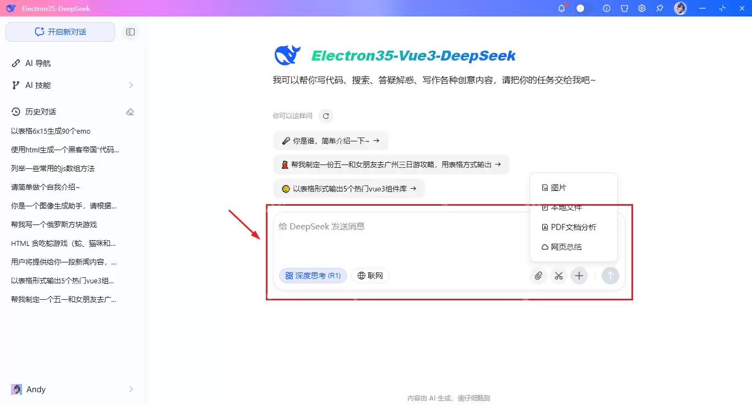Click the scissors icon near the input box
Image resolution: width=752 pixels, height=406 pixels.
click(559, 276)
